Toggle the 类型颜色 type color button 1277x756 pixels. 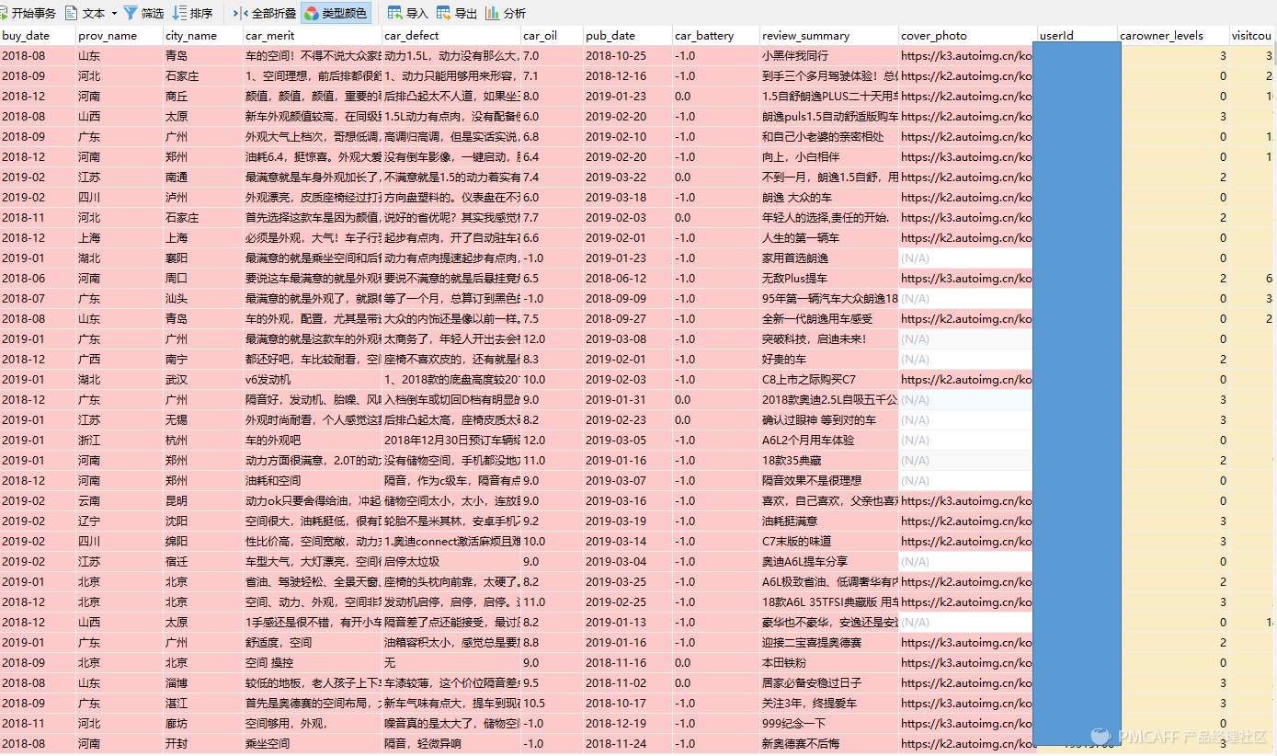point(336,13)
